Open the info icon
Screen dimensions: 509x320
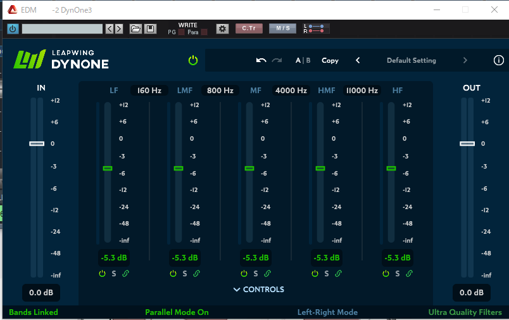tap(499, 60)
